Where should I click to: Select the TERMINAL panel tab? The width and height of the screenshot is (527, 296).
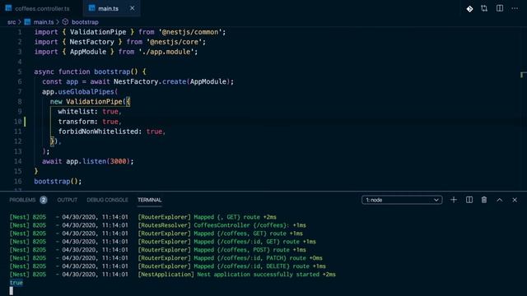[150, 200]
